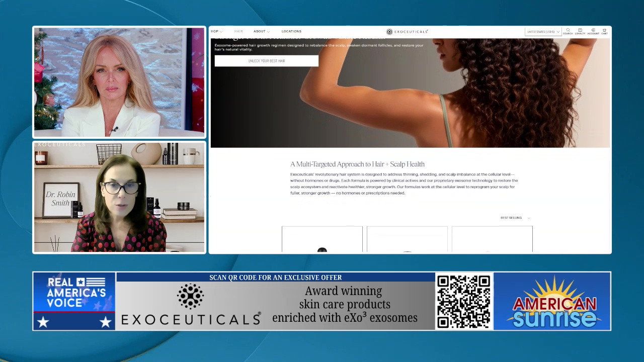The image size is (644, 362).
Task: Click the Unlock Your Best Hair button
Action: point(267,61)
